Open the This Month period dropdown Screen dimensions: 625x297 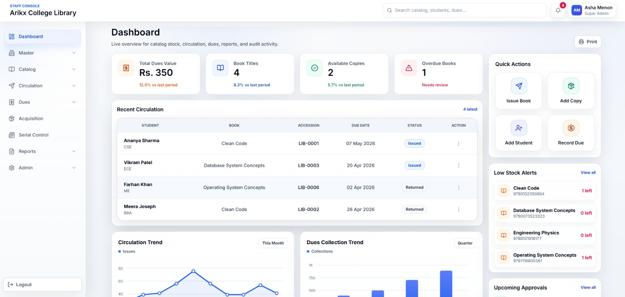pos(273,243)
